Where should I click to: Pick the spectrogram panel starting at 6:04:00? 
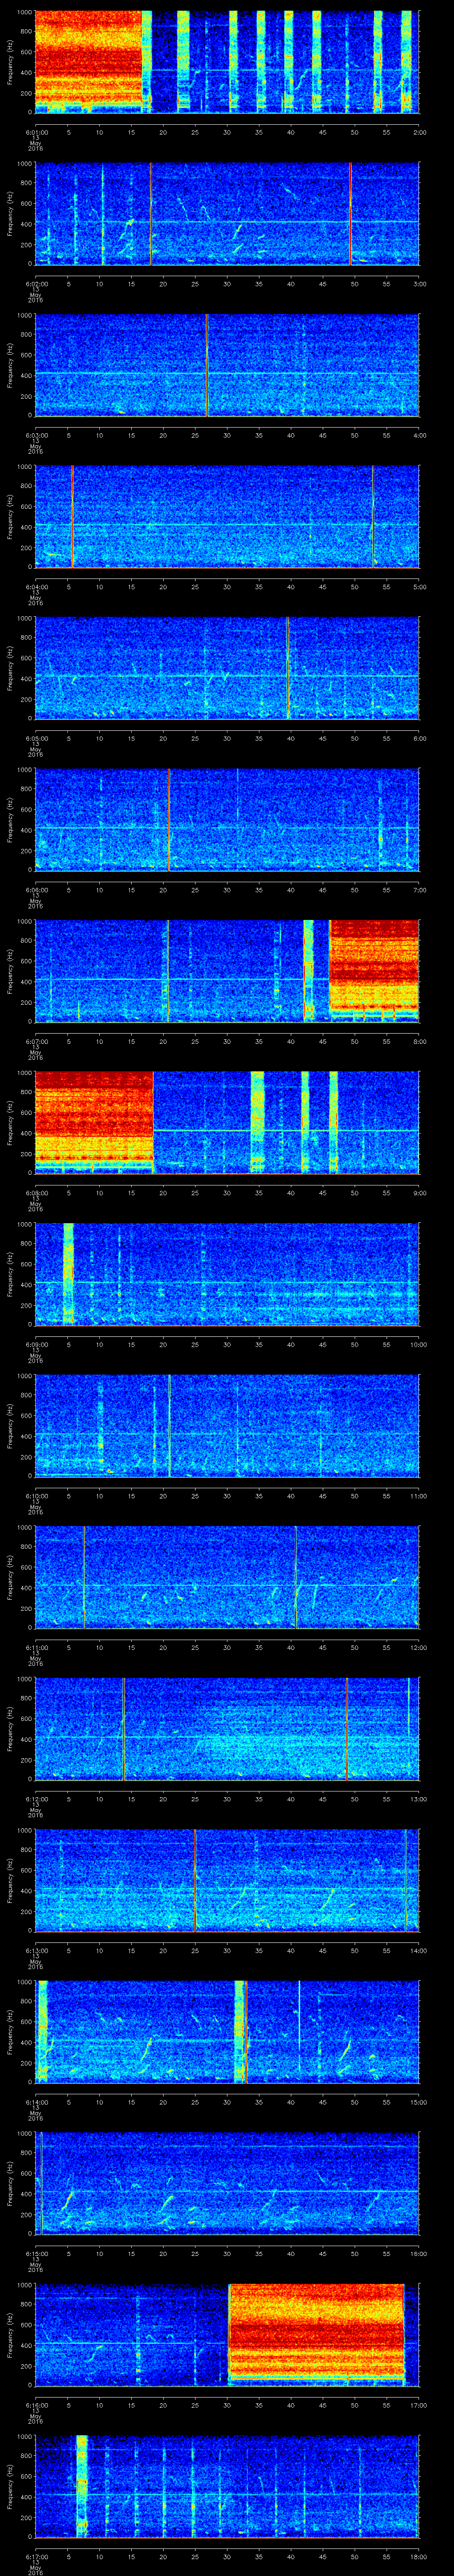click(x=227, y=516)
